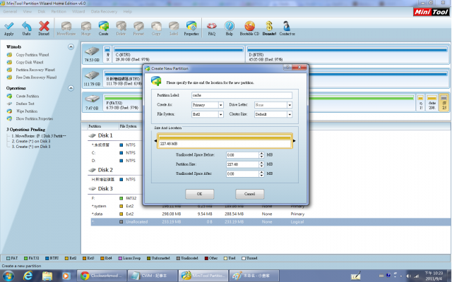Click Create Partition in Operations
Image resolution: width=452 pixels, height=282 pixels.
pos(28,96)
